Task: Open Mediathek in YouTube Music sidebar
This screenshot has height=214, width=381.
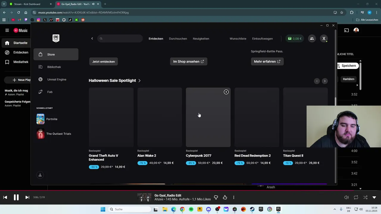Action: pos(17,62)
